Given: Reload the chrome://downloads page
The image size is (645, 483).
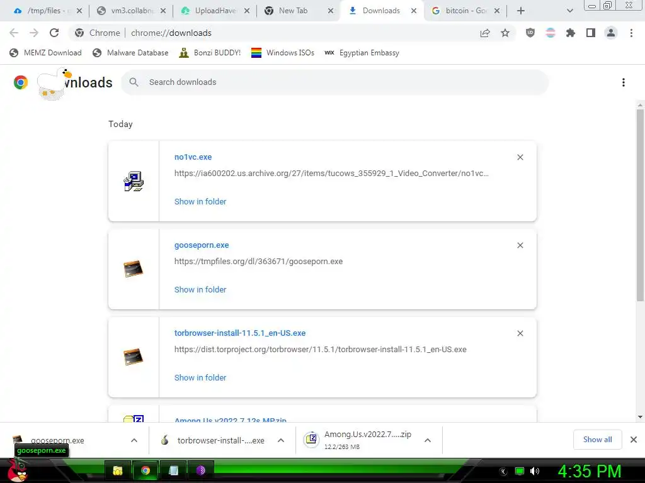Looking at the screenshot, I should point(54,33).
